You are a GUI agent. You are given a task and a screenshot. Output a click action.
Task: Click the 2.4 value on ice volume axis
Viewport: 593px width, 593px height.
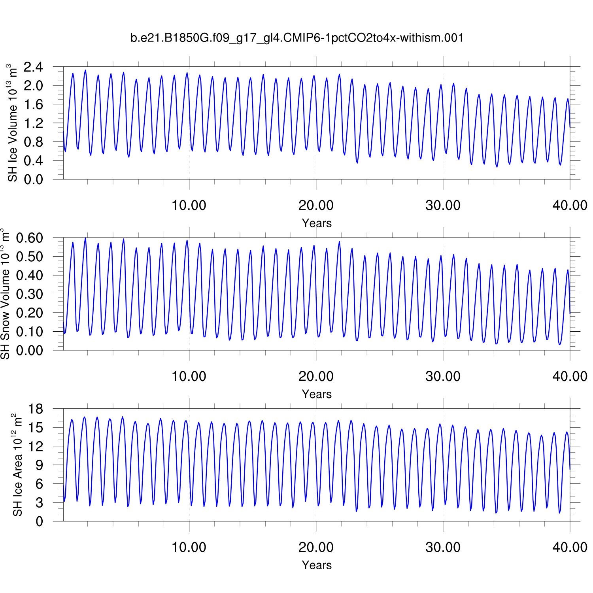pyautogui.click(x=33, y=67)
